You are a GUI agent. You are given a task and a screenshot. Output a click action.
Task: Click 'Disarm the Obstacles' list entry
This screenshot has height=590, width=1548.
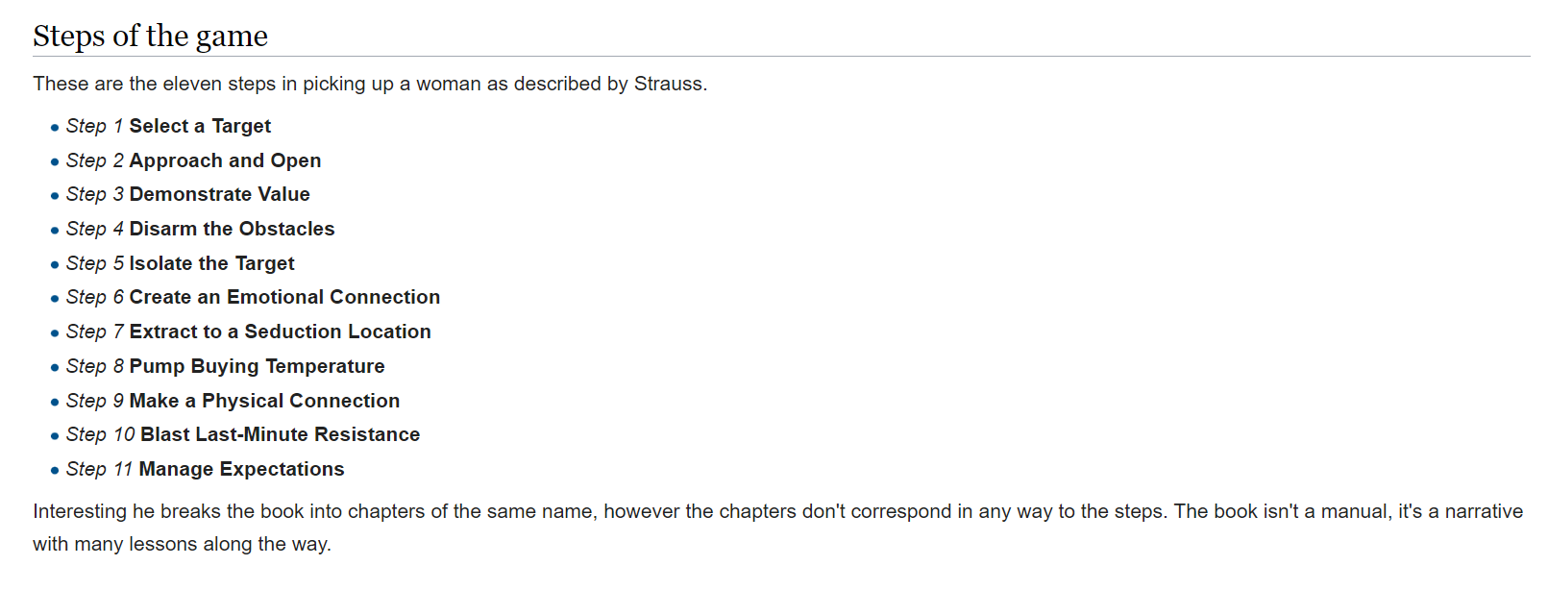pos(232,229)
